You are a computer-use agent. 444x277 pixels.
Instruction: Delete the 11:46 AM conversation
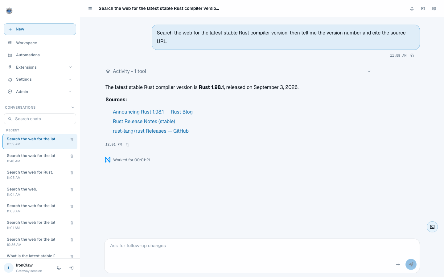click(72, 156)
